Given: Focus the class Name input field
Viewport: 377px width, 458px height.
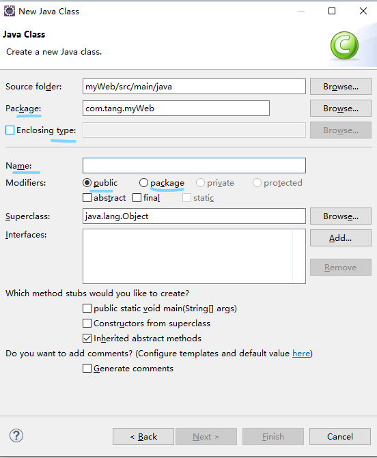Looking at the screenshot, I should point(194,166).
